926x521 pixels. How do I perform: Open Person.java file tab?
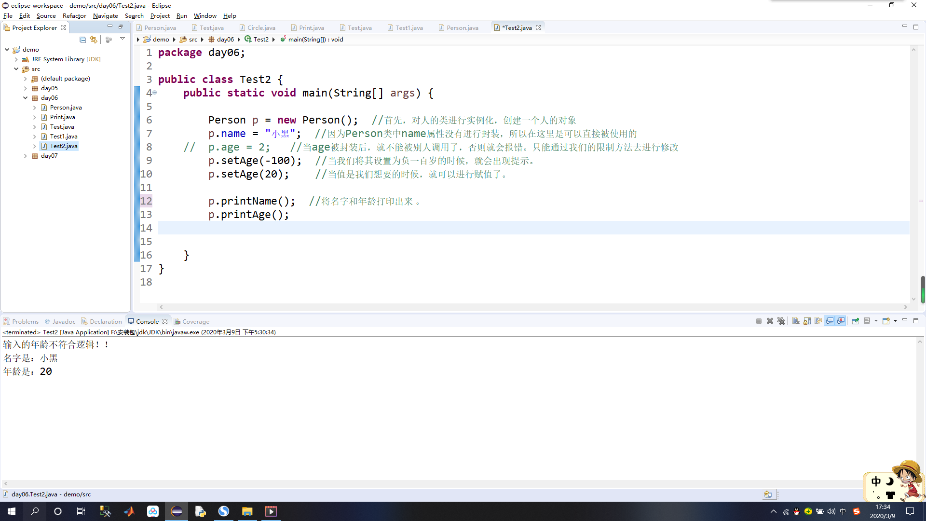(160, 27)
